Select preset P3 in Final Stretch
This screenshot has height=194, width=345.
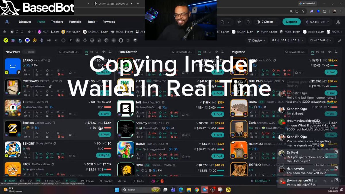[209, 52]
